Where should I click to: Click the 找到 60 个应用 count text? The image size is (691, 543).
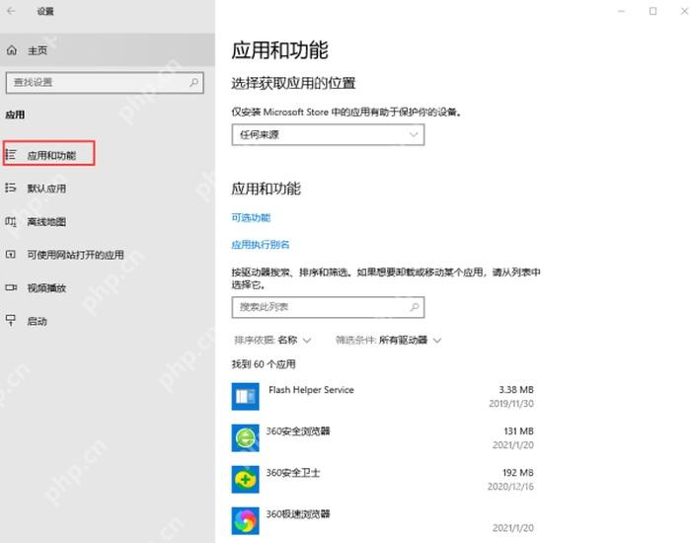point(264,364)
